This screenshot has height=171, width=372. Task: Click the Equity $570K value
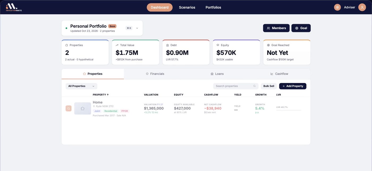click(x=226, y=53)
